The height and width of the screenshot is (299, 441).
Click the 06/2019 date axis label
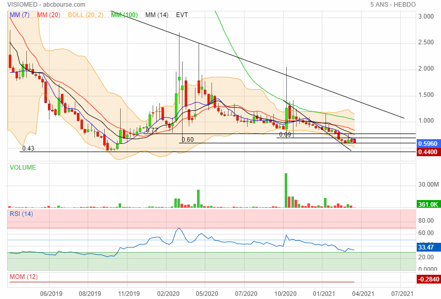click(x=51, y=294)
